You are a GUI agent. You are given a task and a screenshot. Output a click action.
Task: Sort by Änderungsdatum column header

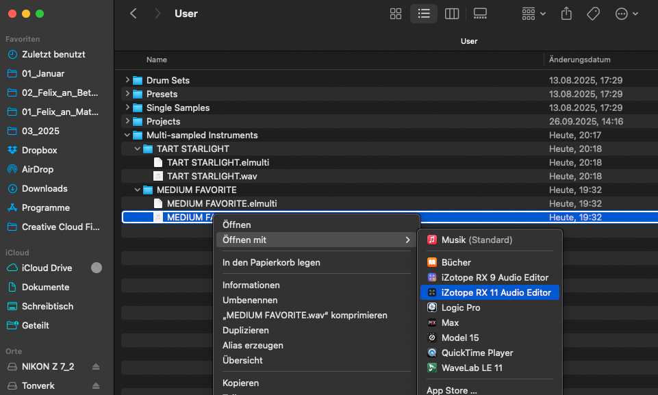point(579,60)
